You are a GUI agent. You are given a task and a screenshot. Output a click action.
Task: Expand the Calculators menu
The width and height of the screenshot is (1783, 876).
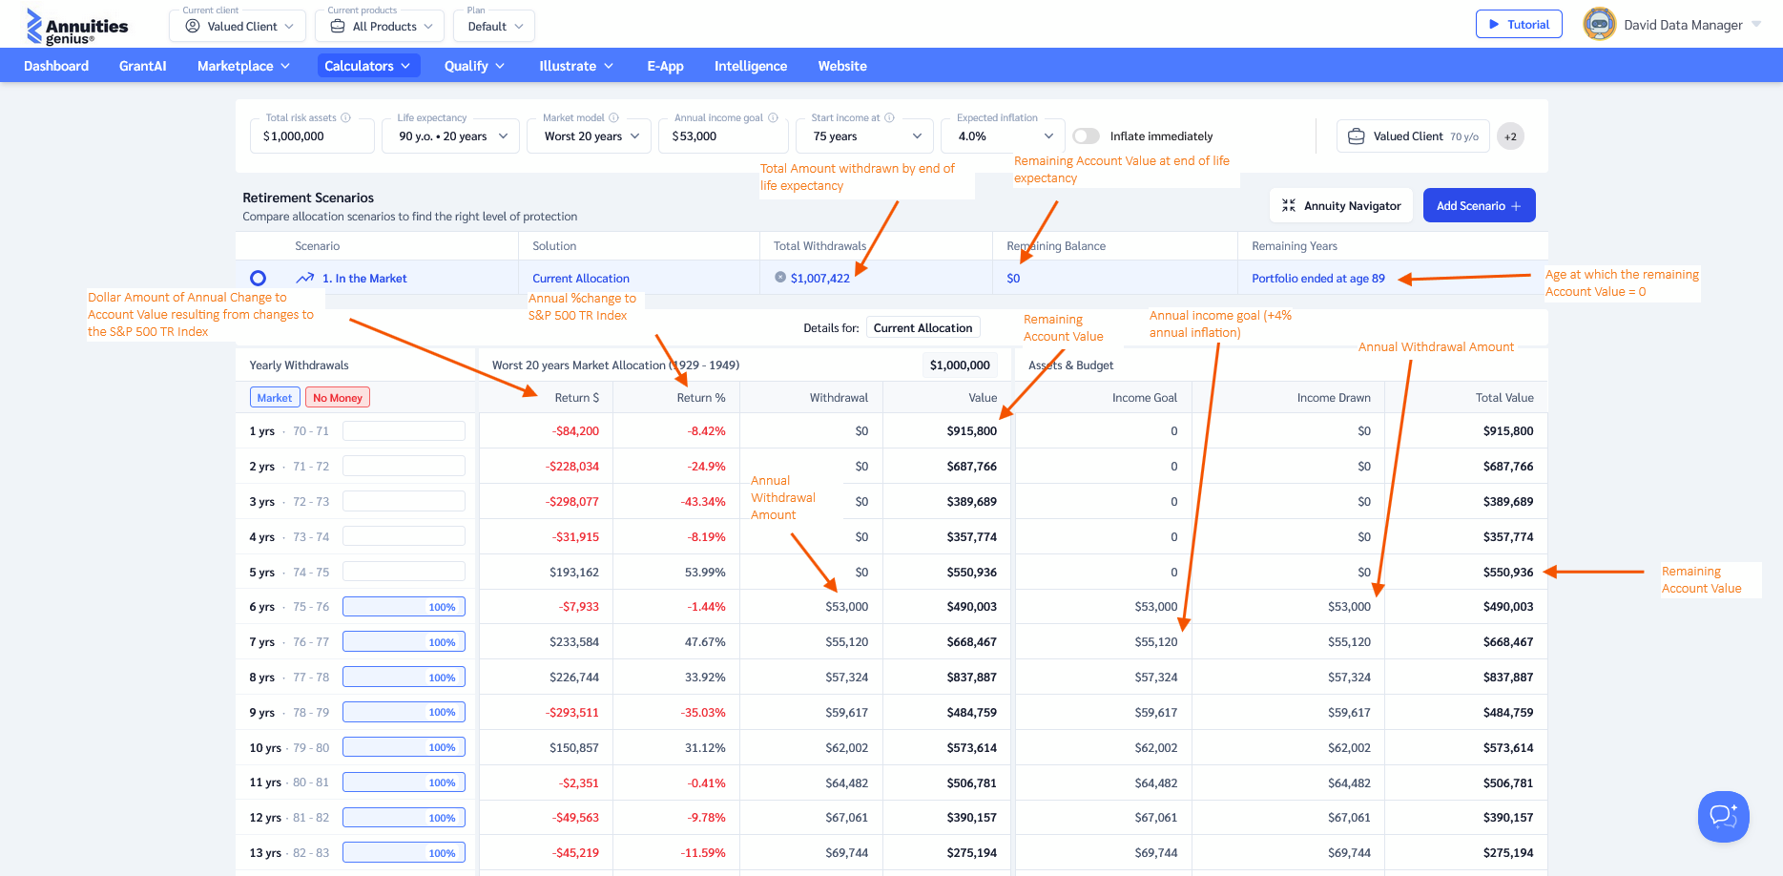pyautogui.click(x=368, y=66)
